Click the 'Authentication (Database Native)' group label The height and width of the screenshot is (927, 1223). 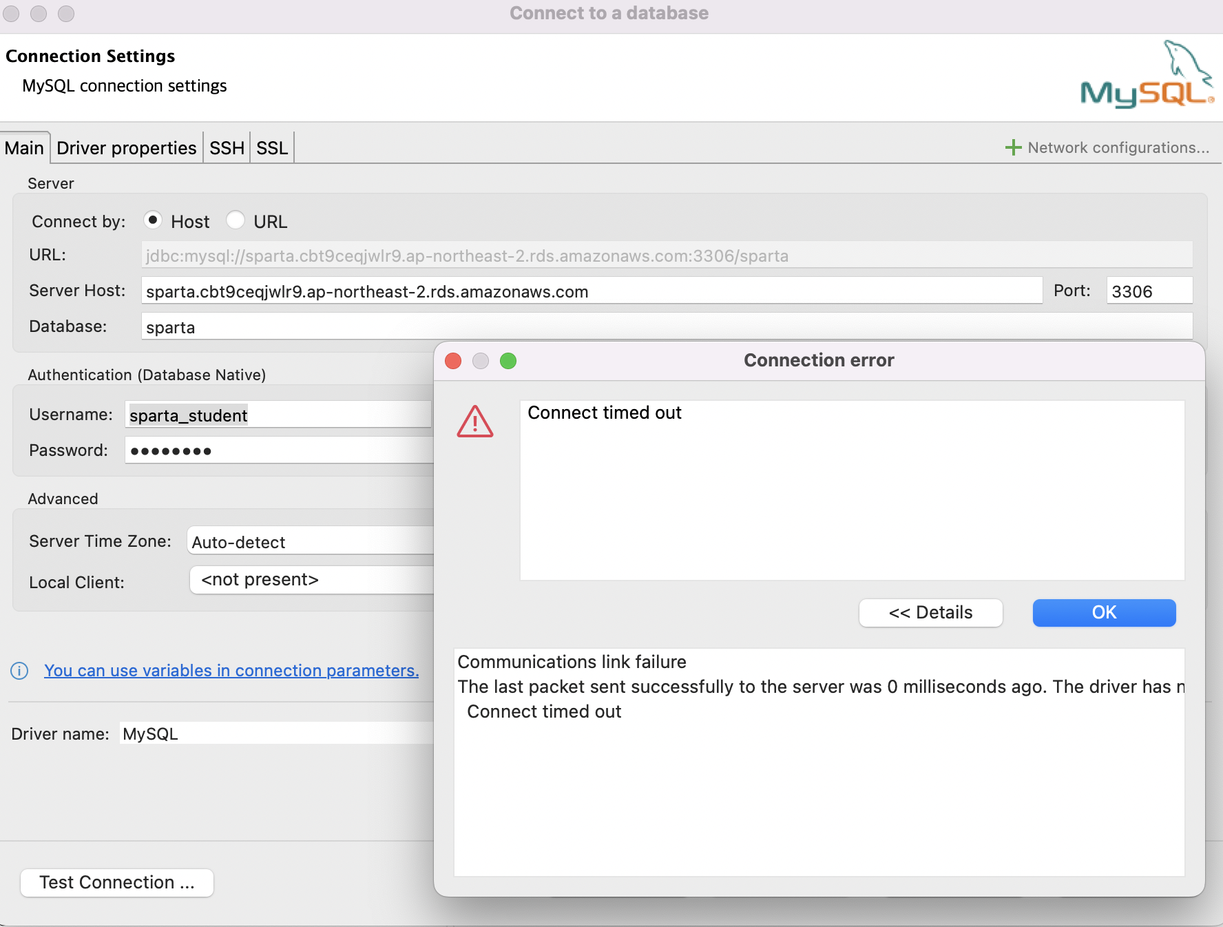coord(147,375)
